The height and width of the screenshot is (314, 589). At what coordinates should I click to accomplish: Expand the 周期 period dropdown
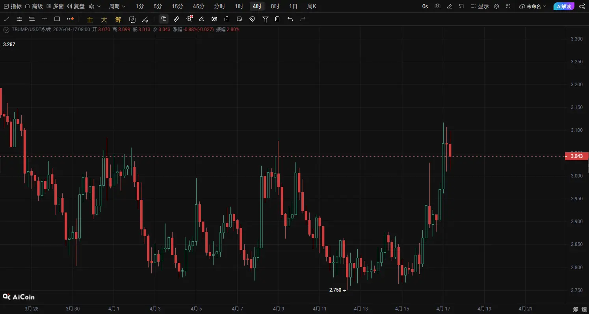tap(117, 6)
